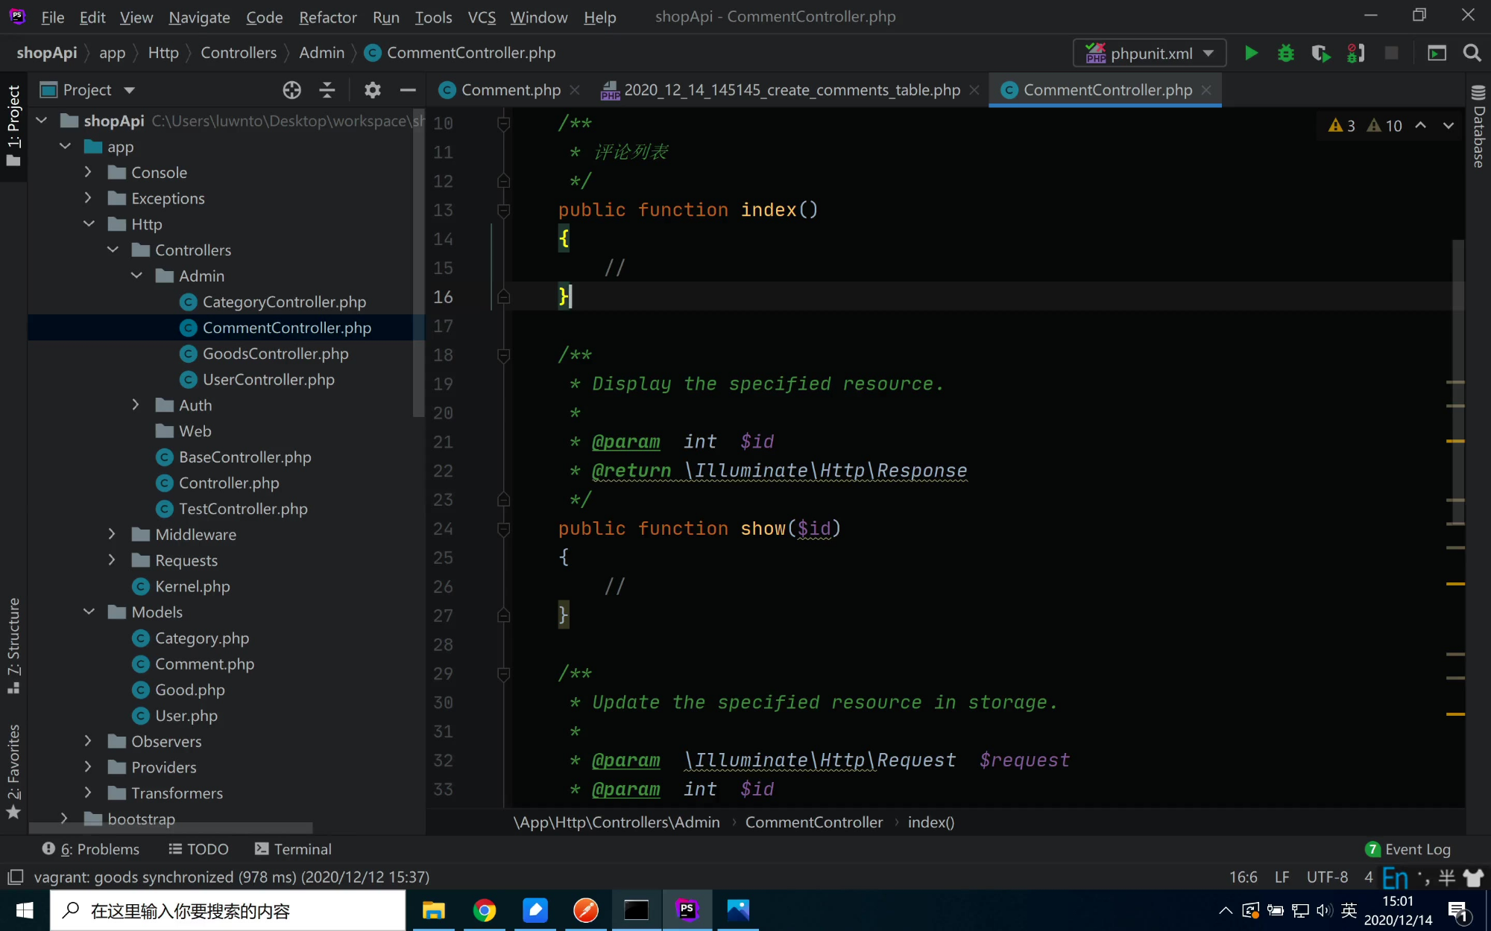Click the green Run button
The width and height of the screenshot is (1491, 931).
click(1251, 53)
